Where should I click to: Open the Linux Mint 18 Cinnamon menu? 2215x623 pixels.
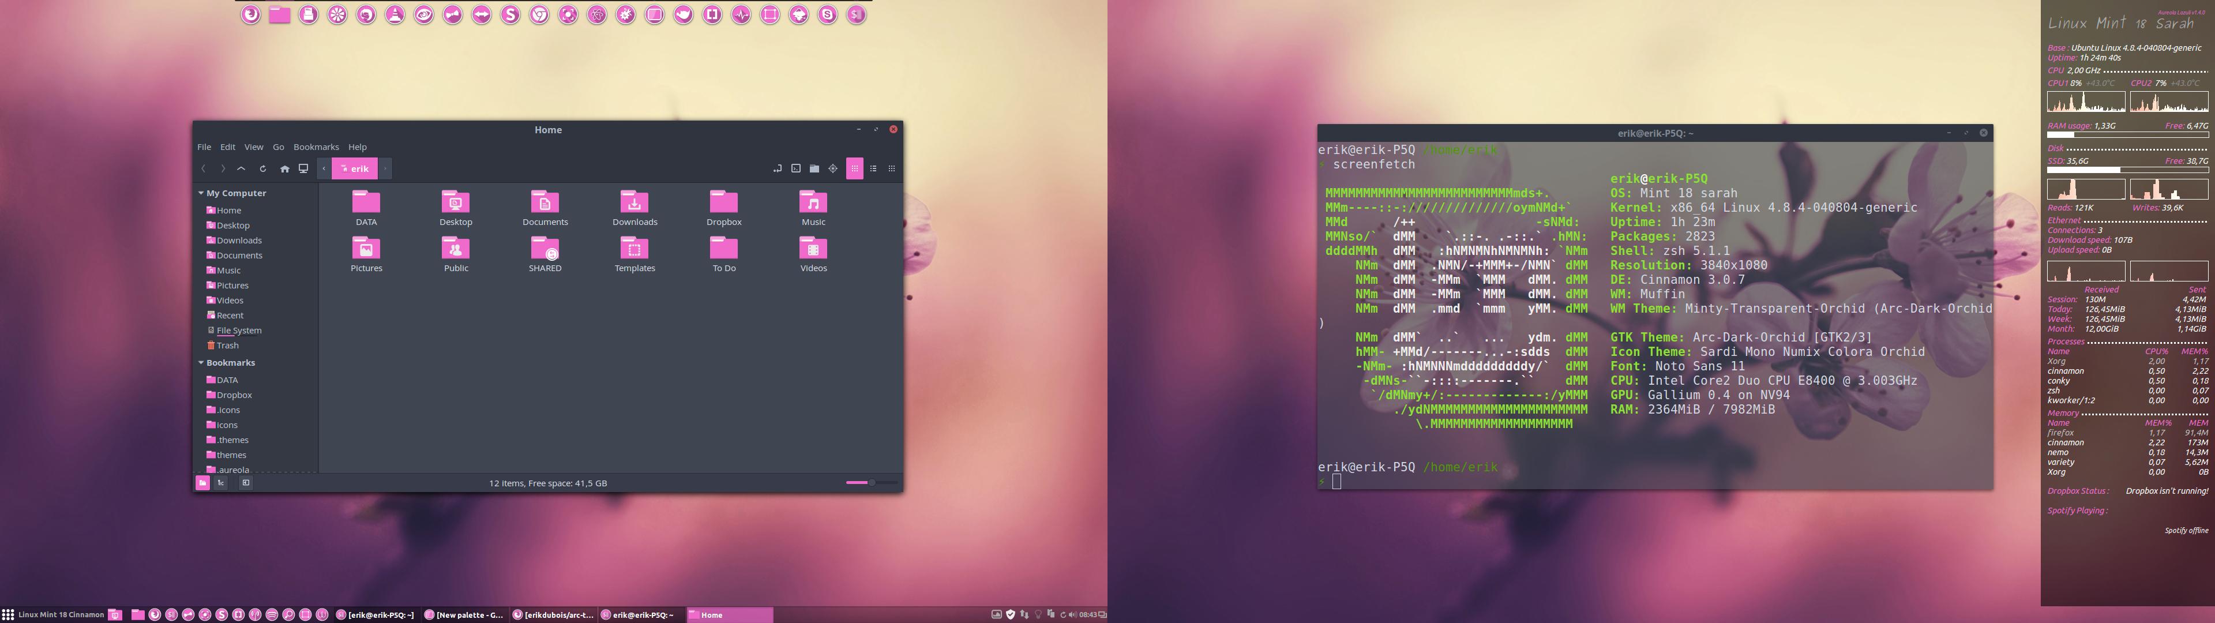click(53, 614)
